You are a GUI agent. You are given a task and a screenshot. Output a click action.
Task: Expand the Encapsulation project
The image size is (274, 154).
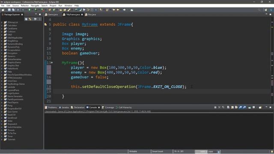pyautogui.click(x=2, y=50)
